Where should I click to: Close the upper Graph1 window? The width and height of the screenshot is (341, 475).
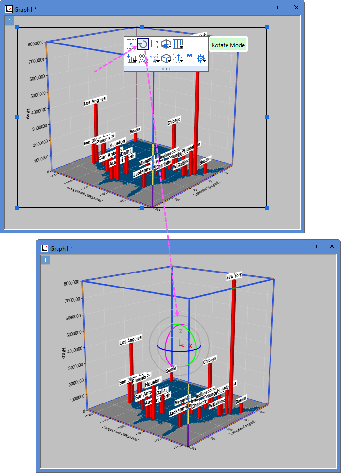296,8
